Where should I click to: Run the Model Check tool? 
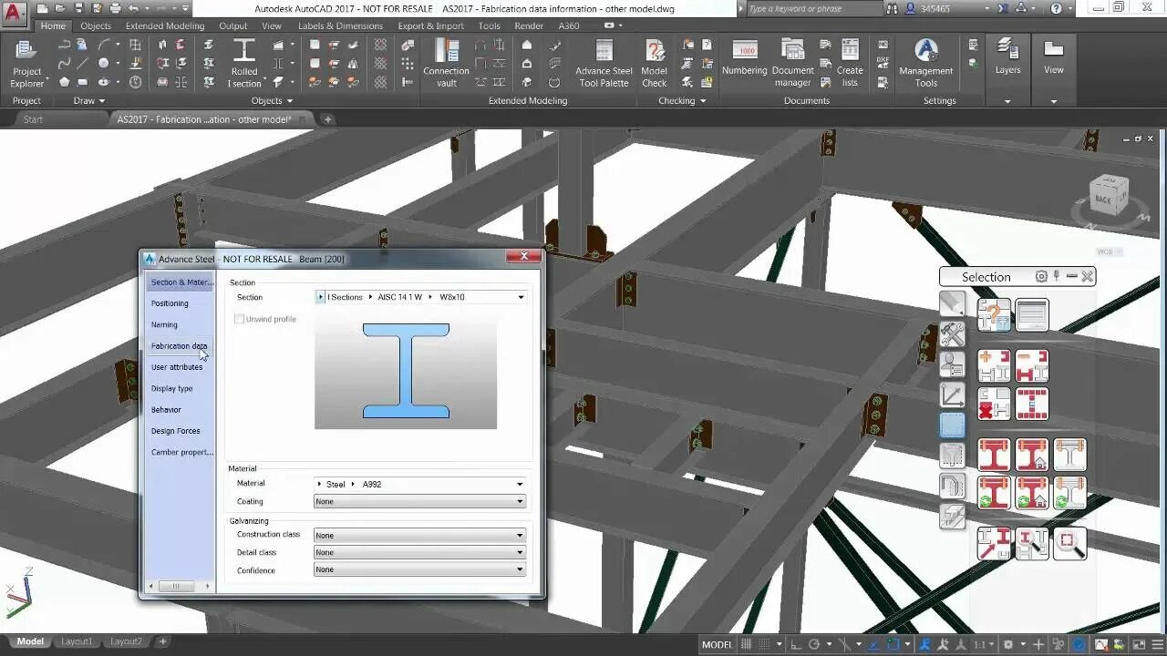coord(655,63)
